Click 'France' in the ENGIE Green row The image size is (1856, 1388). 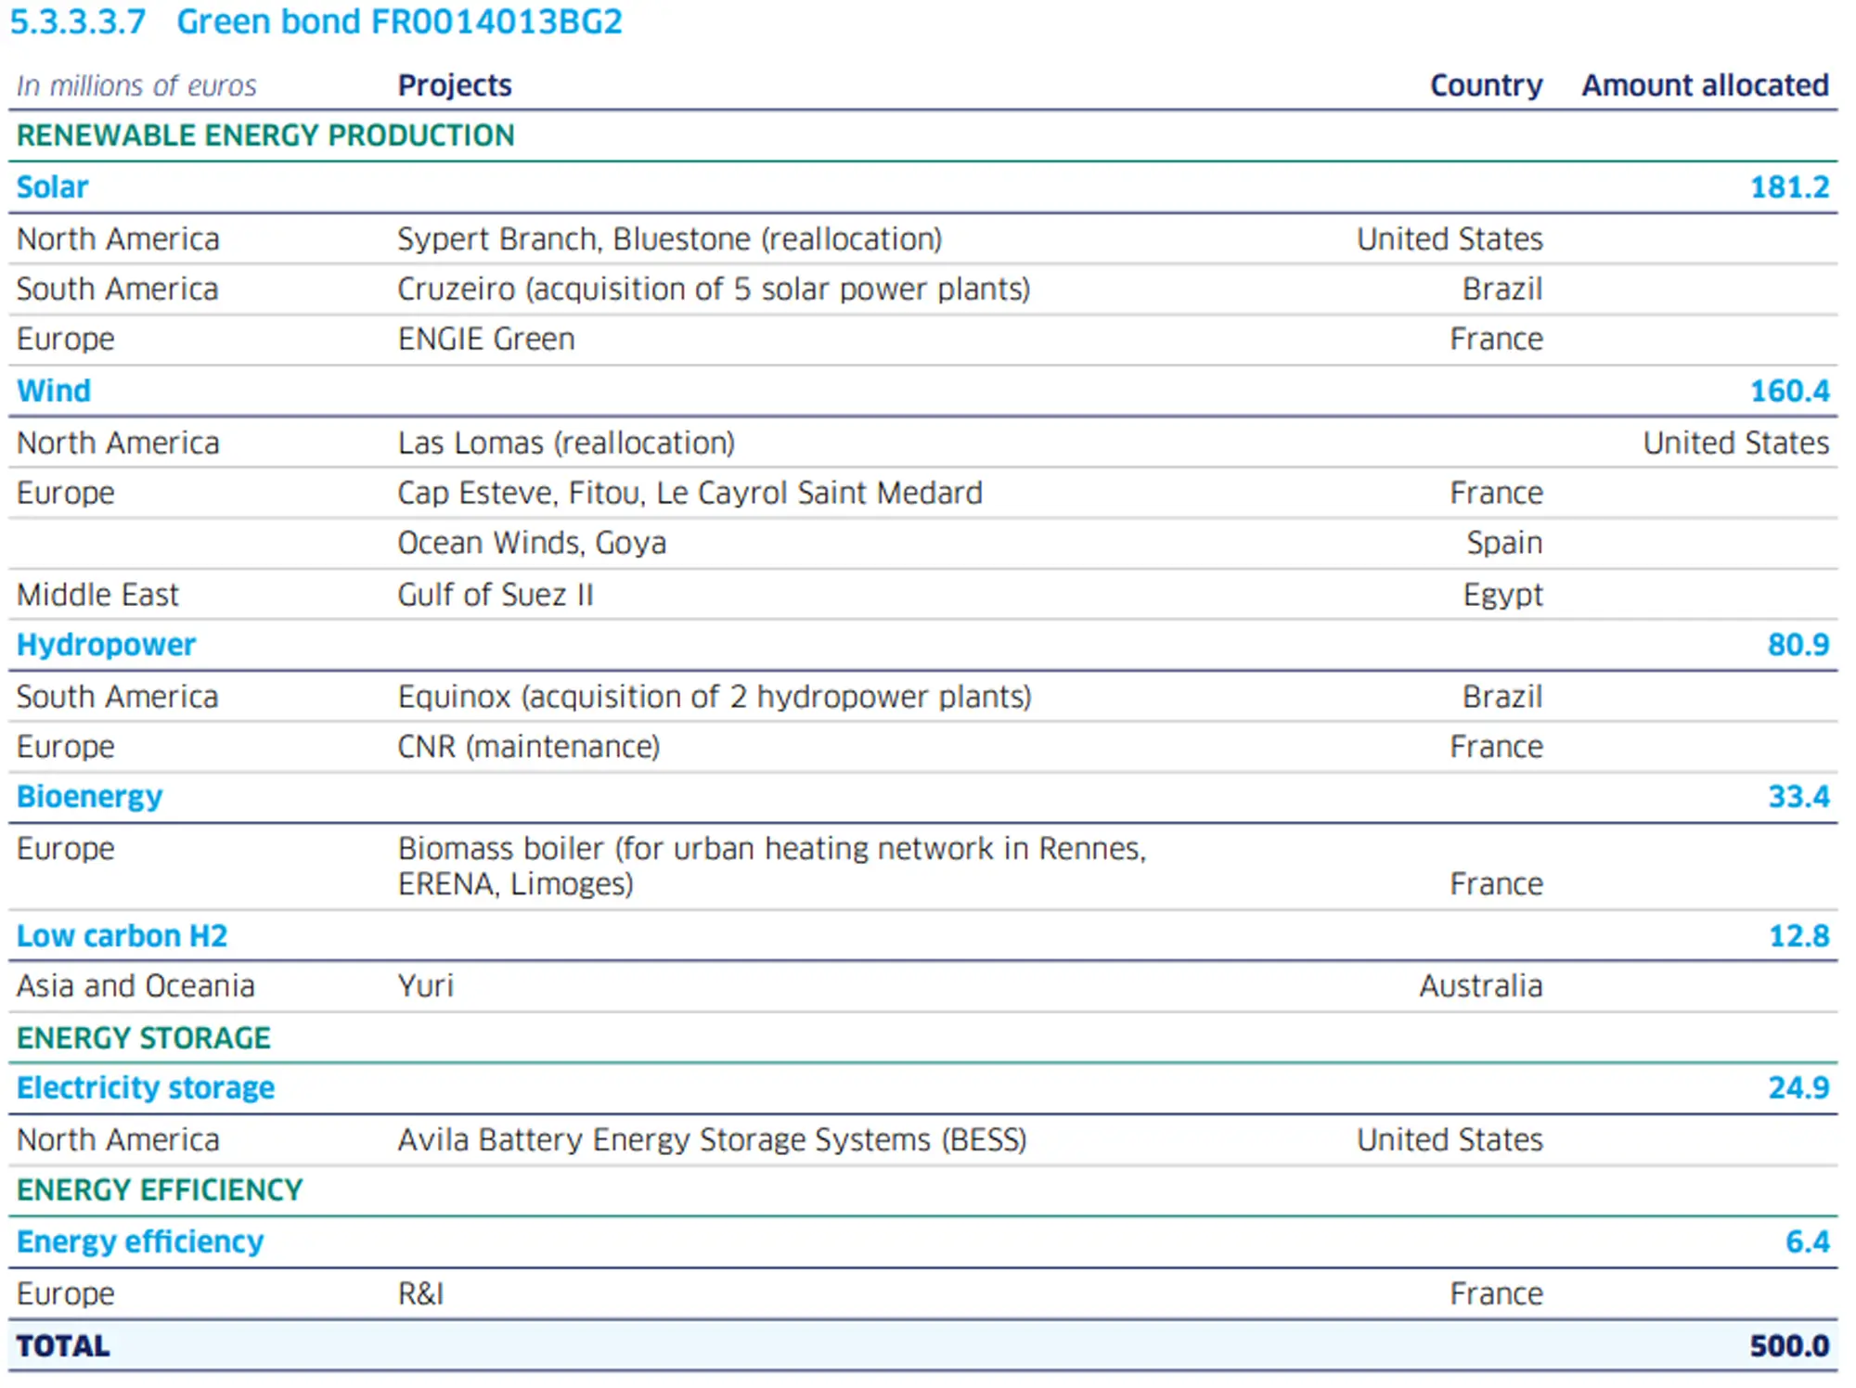tap(1497, 340)
